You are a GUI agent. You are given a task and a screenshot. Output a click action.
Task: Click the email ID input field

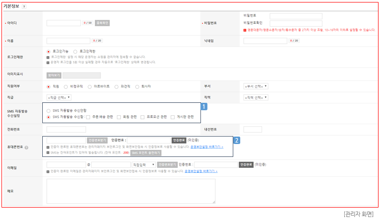coord(66,165)
